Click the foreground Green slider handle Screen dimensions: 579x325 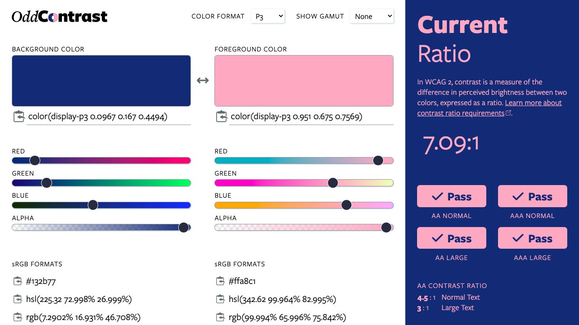click(x=333, y=183)
